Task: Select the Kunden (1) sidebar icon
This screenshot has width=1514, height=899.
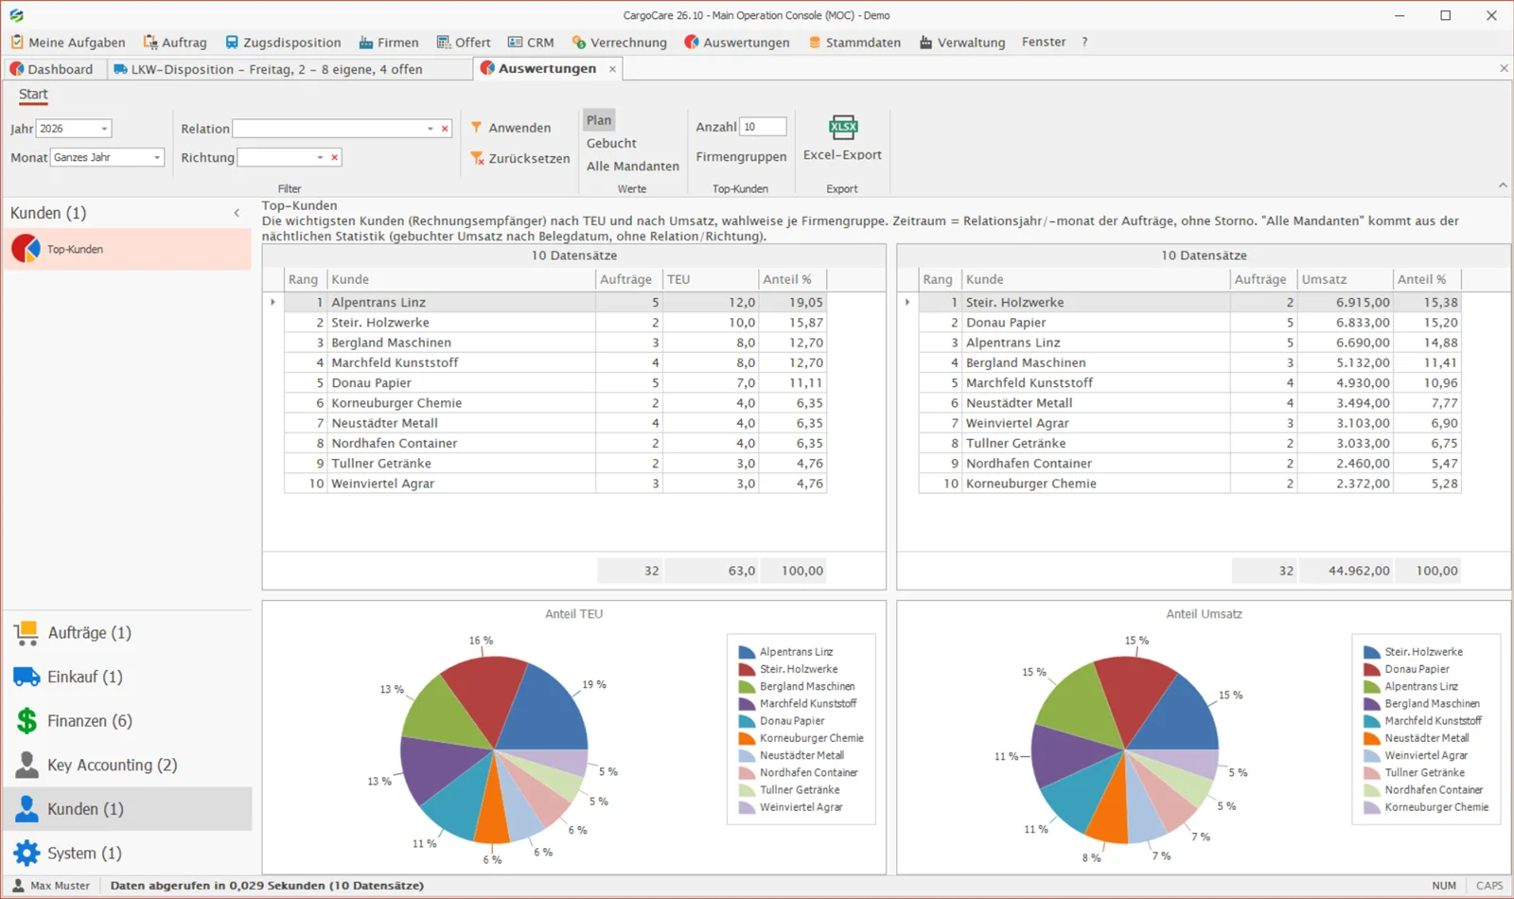Action: (x=26, y=809)
